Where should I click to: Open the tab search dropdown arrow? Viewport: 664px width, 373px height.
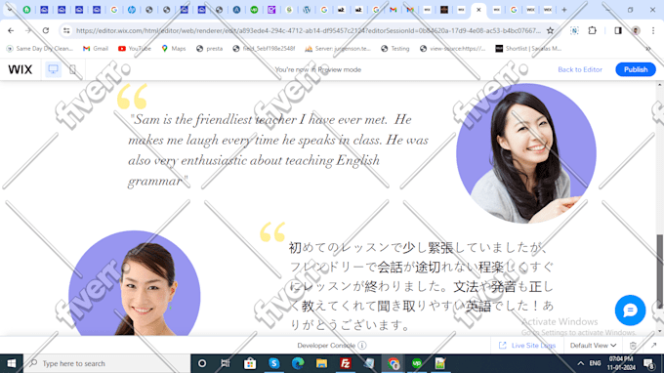pyautogui.click(x=10, y=10)
